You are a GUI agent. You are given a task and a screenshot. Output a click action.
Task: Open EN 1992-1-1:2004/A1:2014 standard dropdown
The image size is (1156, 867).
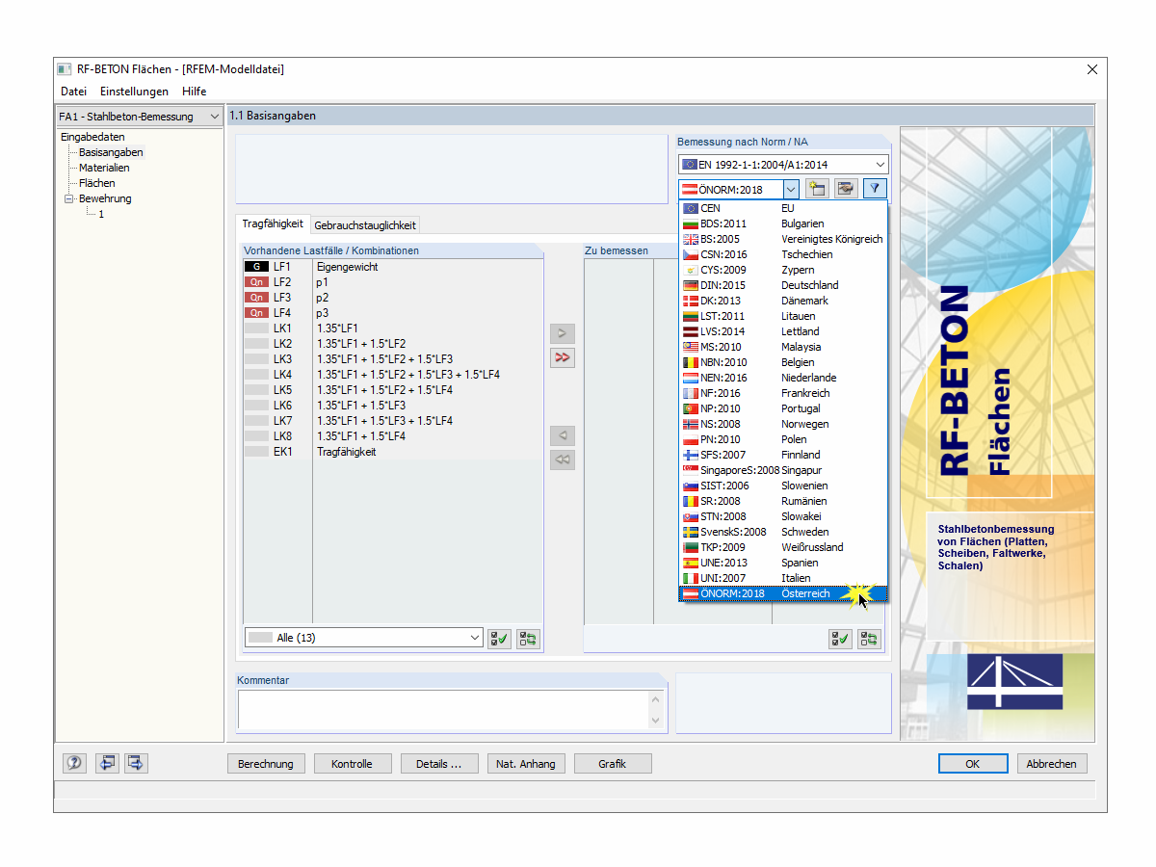782,165
